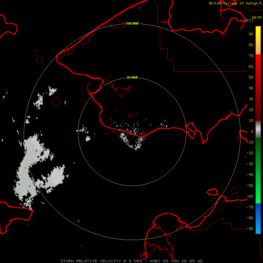Select the 40 value on the velocity scale
263x263 pixels.
(251, 88)
